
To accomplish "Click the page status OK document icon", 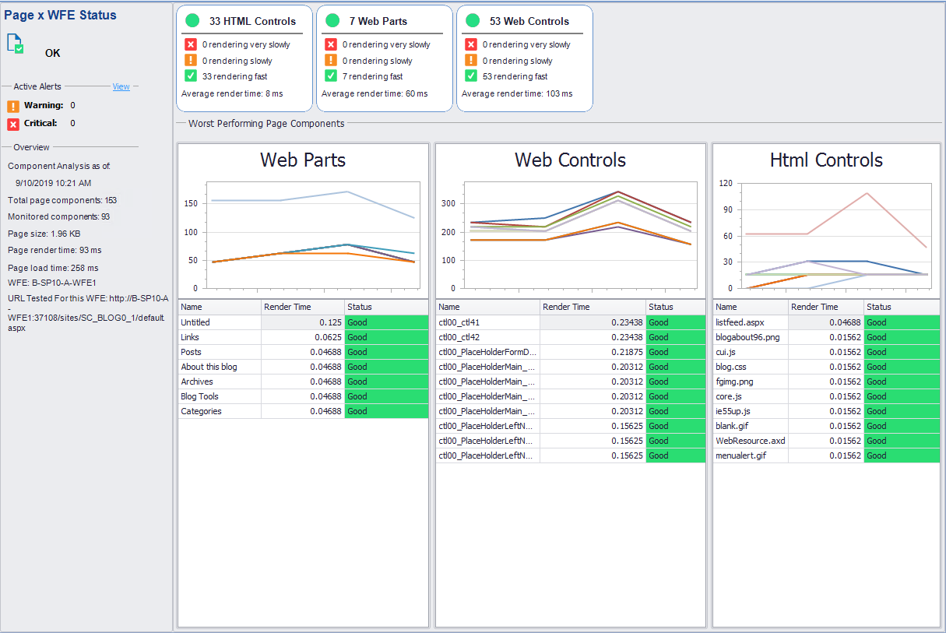I will (x=14, y=44).
